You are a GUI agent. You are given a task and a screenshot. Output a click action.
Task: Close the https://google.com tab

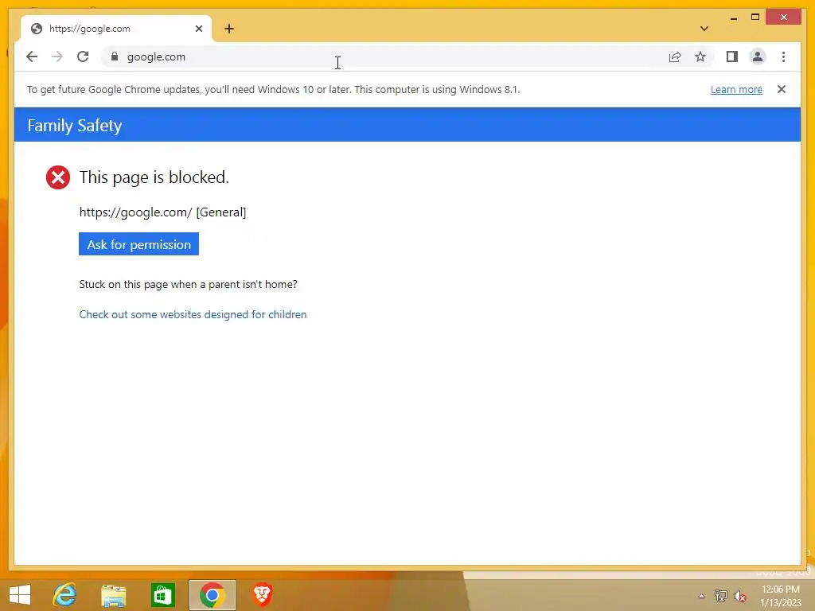(198, 29)
